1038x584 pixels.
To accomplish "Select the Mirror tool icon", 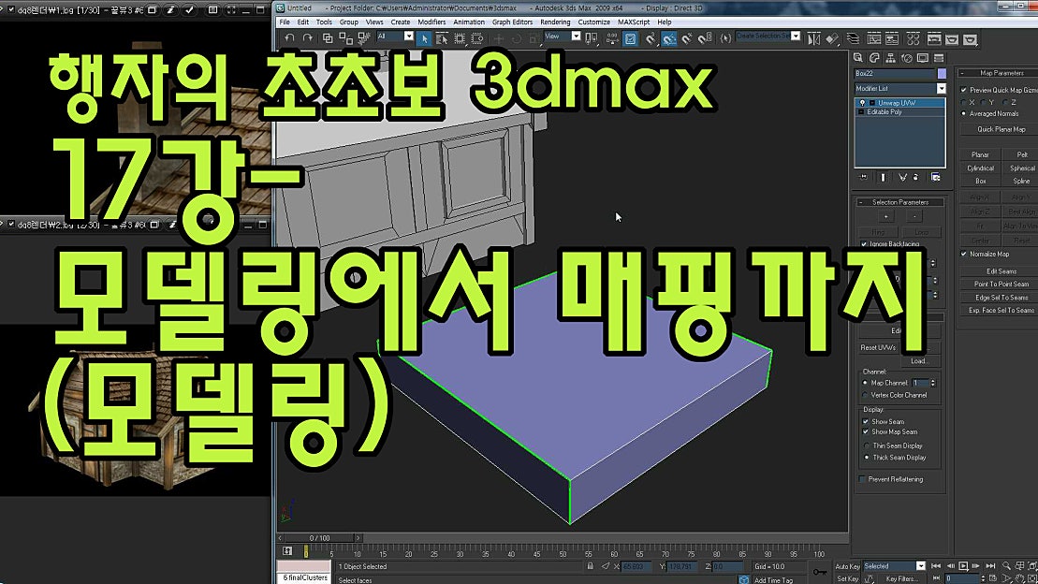I will (813, 38).
